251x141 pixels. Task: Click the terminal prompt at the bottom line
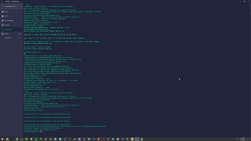33,132
